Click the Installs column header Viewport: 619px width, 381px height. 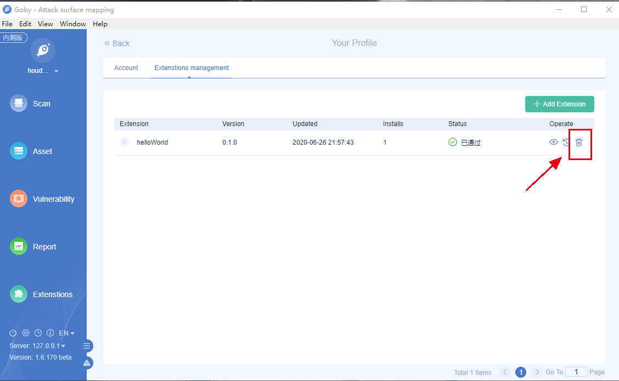point(393,124)
